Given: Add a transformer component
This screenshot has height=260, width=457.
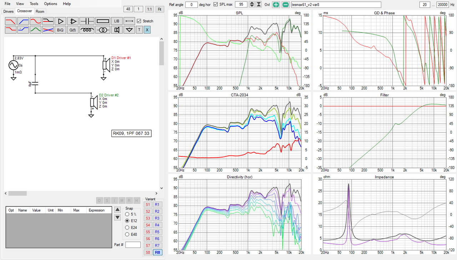Looking at the screenshot, I should tap(102, 30).
